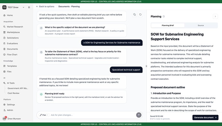Click green check icon beside Planning brief ready
Viewport: 222px width, 126px height.
pos(41,94)
